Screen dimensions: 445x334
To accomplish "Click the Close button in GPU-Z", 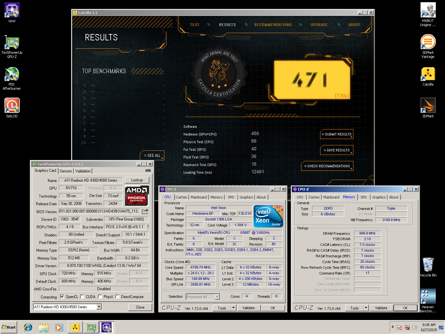I will coord(140,307).
